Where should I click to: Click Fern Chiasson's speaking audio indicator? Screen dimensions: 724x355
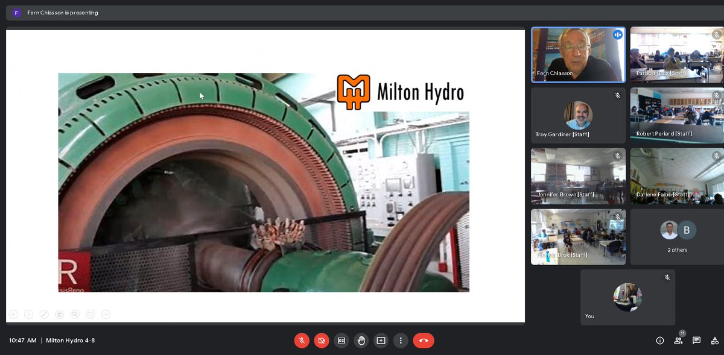click(617, 35)
